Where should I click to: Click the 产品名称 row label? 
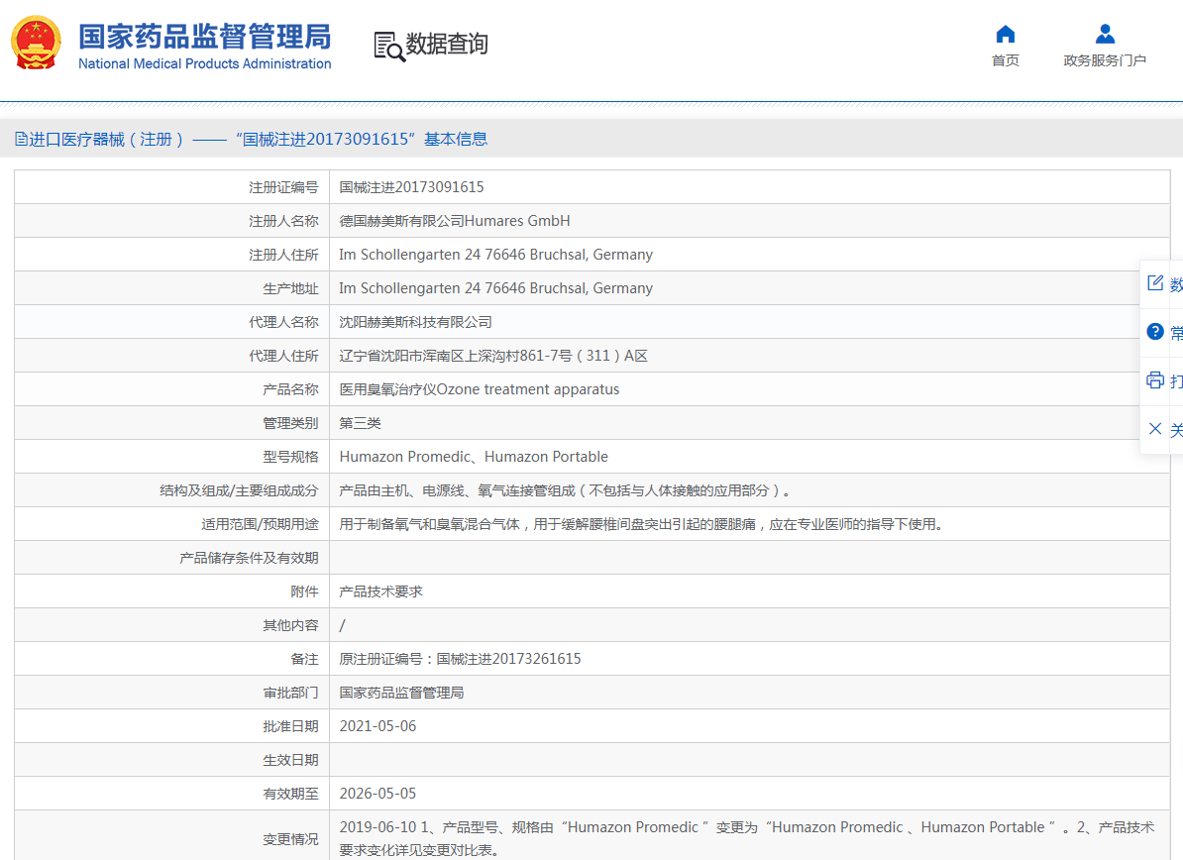coord(290,389)
